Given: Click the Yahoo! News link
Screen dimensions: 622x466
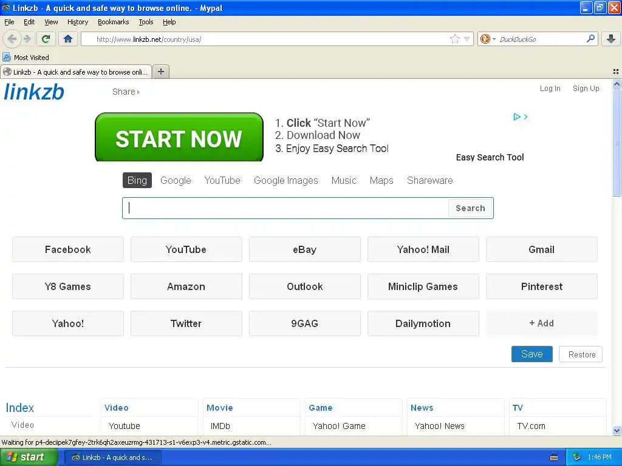Looking at the screenshot, I should pyautogui.click(x=439, y=426).
